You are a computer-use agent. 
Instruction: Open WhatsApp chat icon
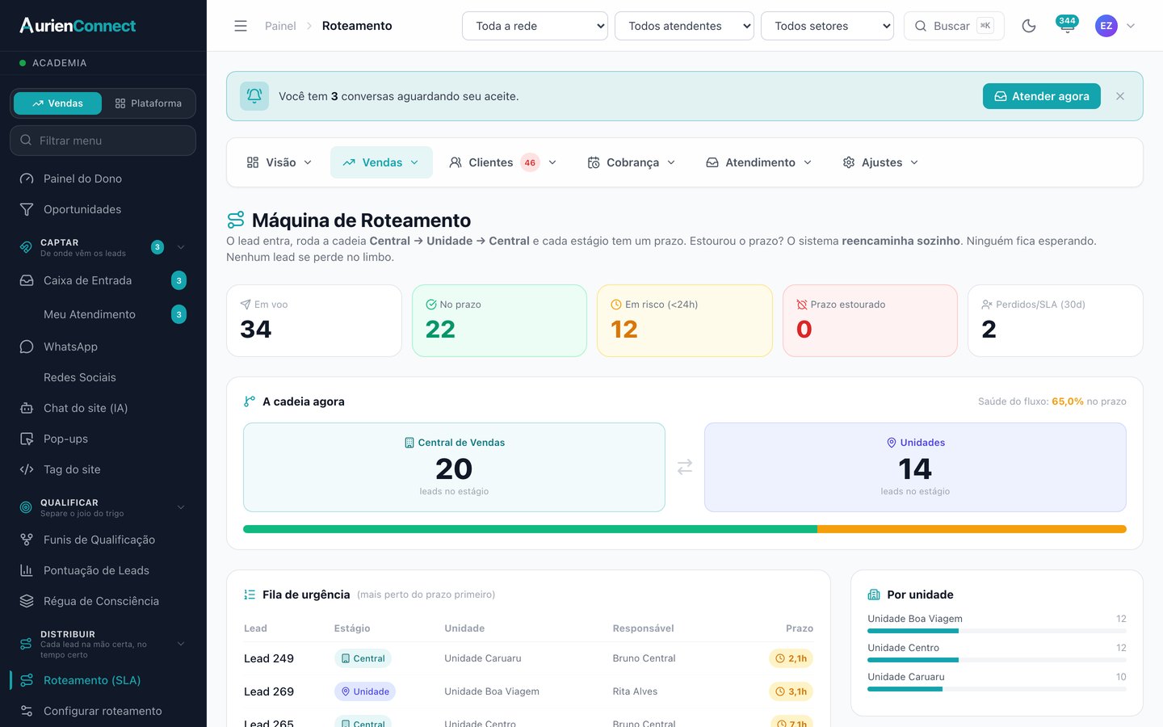[27, 347]
